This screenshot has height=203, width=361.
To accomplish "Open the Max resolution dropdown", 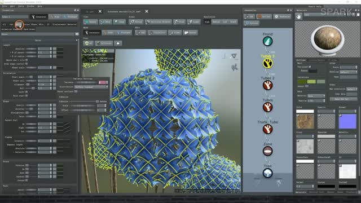I will click(x=352, y=89).
